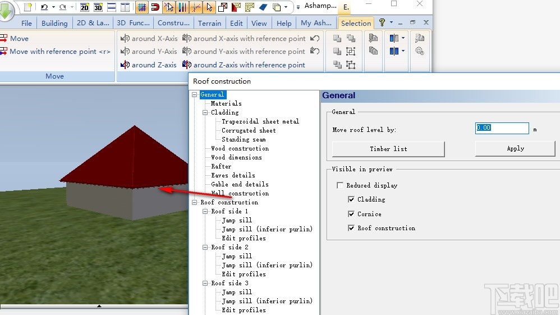Collapse the General tree node
This screenshot has height=315, width=560.
click(x=195, y=95)
